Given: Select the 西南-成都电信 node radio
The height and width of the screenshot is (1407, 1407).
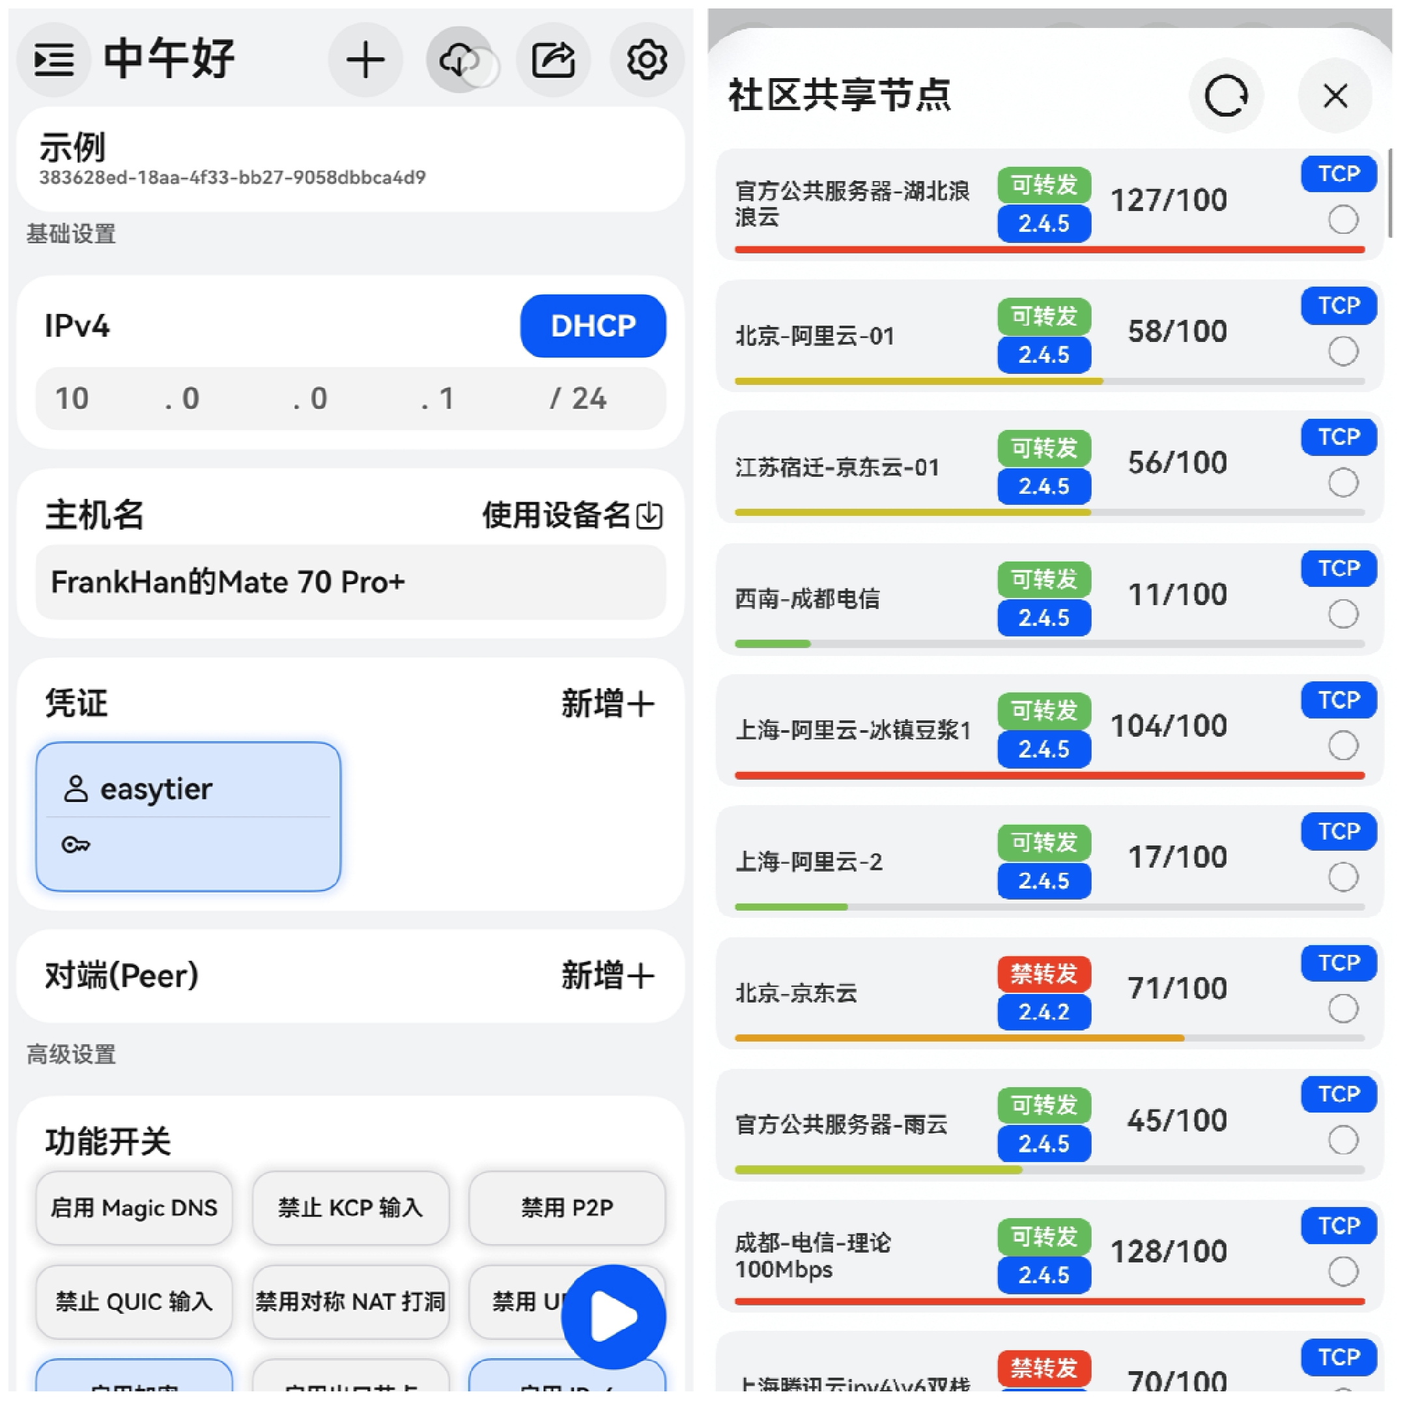Looking at the screenshot, I should pos(1343,614).
